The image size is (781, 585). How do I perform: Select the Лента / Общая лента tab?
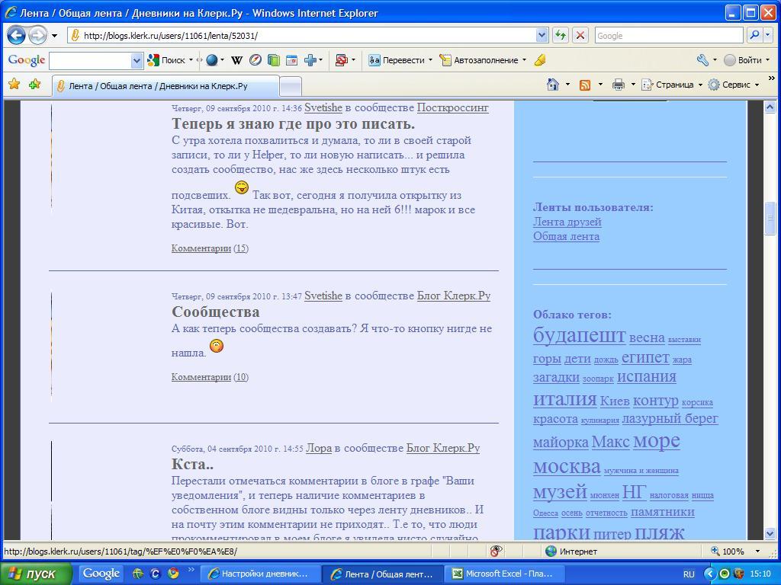(165, 85)
